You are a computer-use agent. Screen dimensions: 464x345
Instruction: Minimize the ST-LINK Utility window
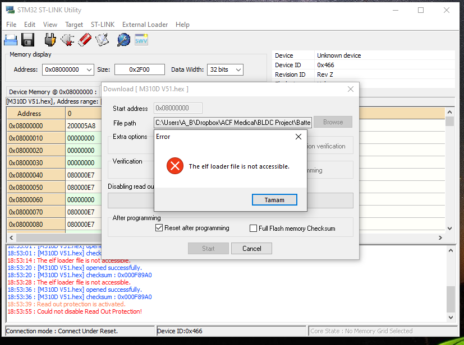[396, 10]
